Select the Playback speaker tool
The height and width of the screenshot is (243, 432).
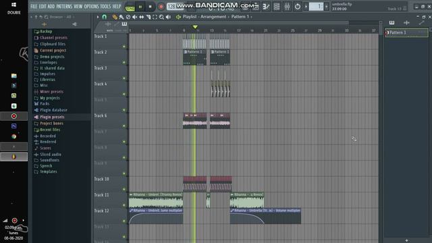click(x=168, y=17)
